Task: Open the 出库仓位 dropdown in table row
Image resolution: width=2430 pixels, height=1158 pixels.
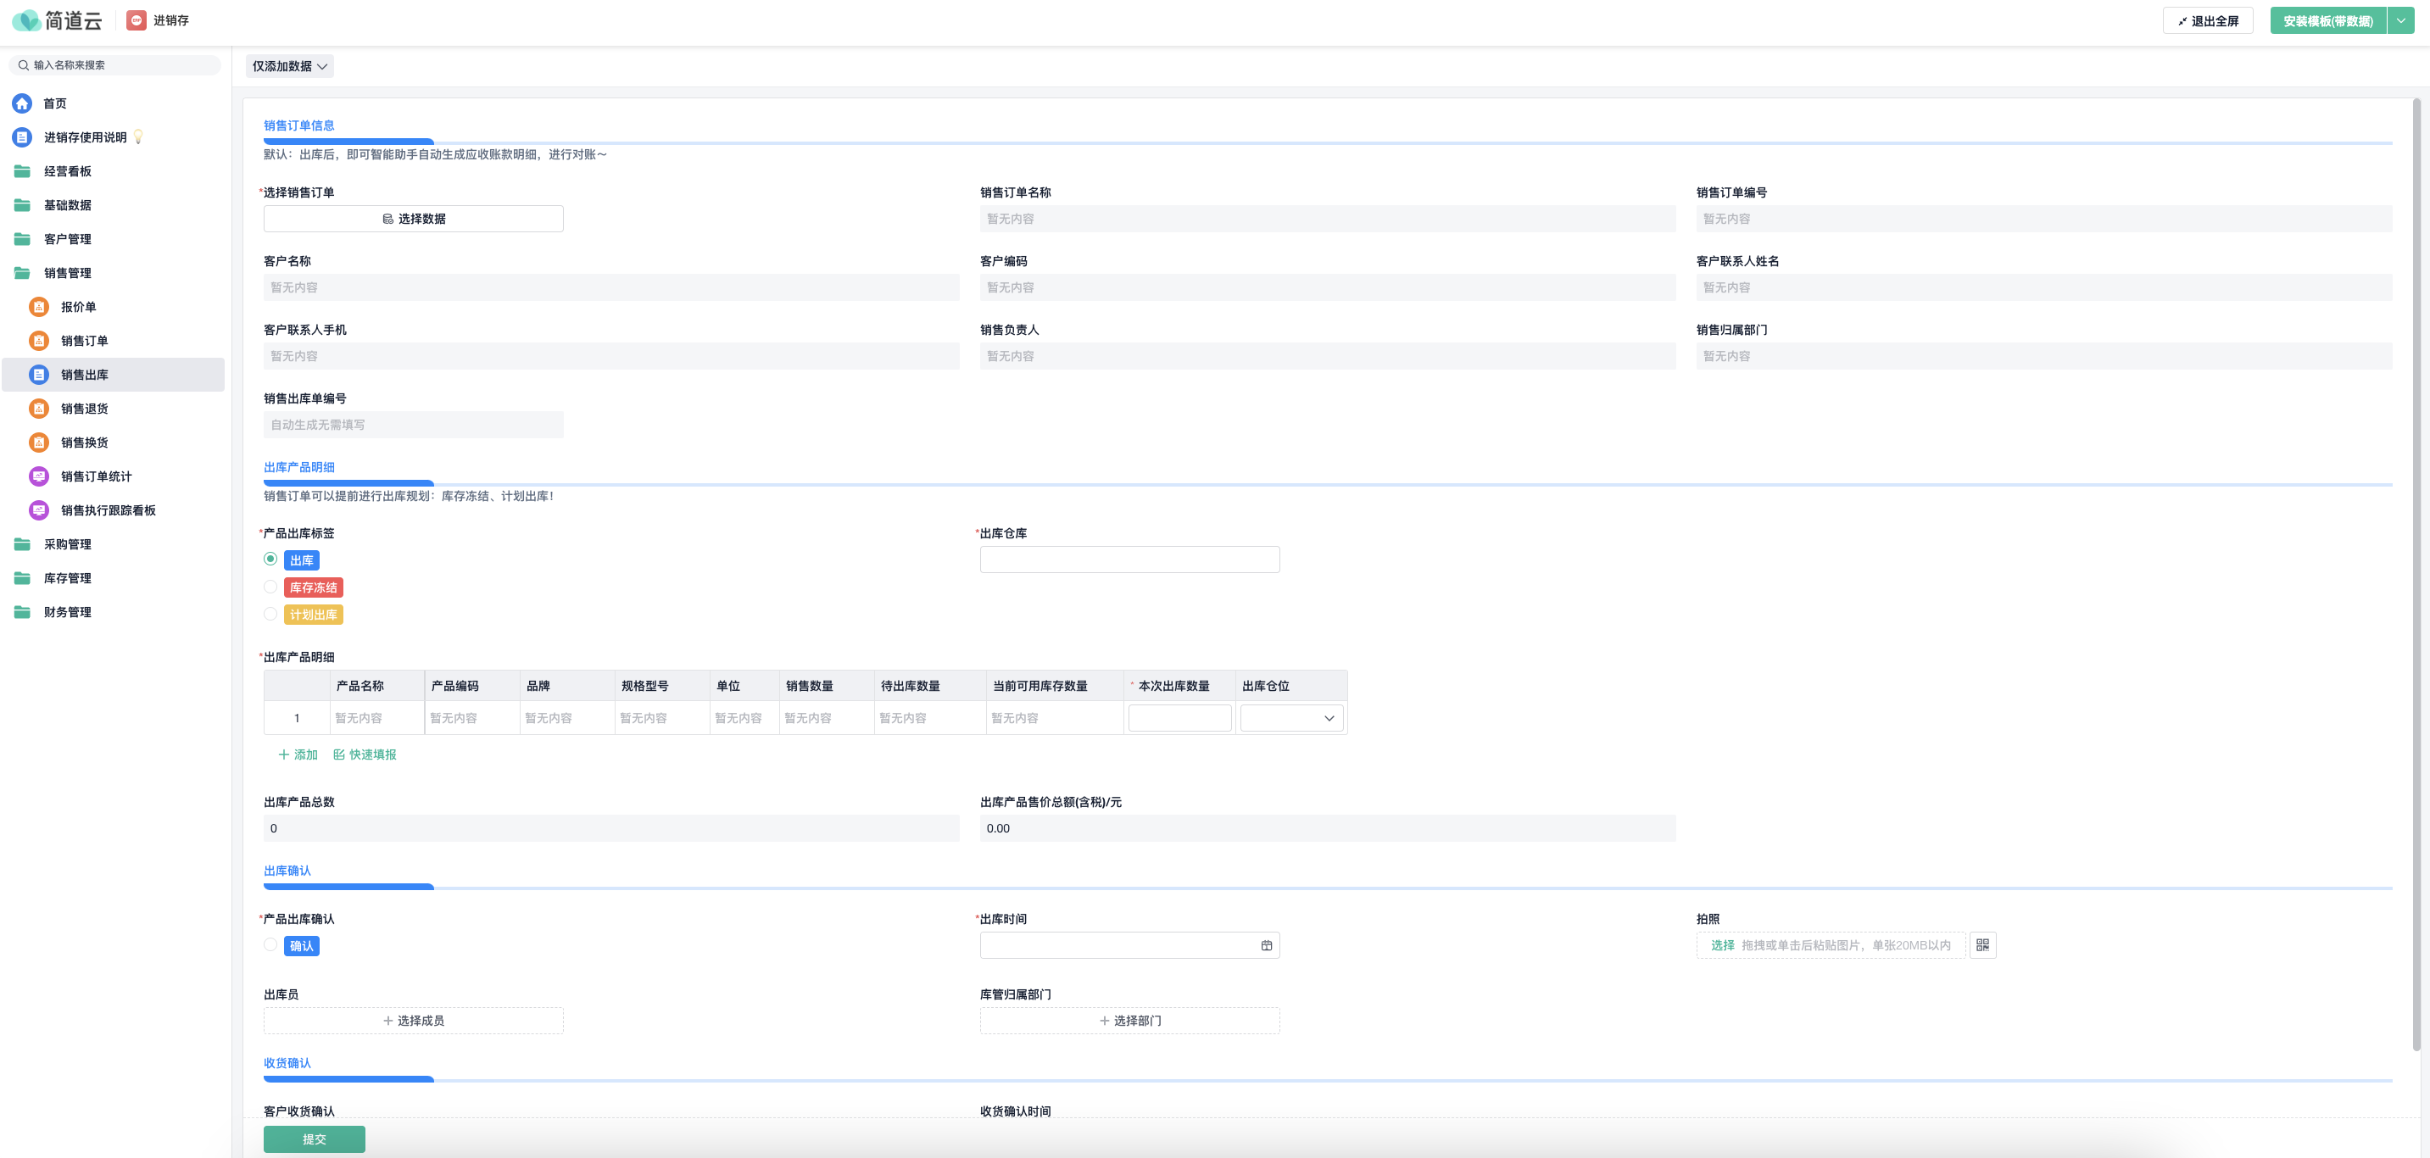Action: [1290, 718]
